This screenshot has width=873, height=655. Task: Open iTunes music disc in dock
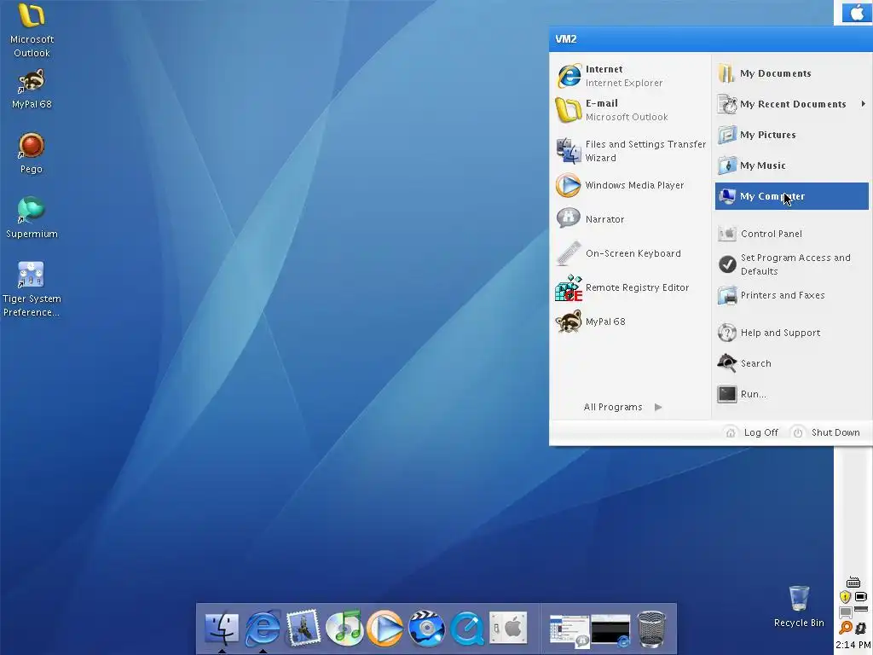(x=344, y=629)
